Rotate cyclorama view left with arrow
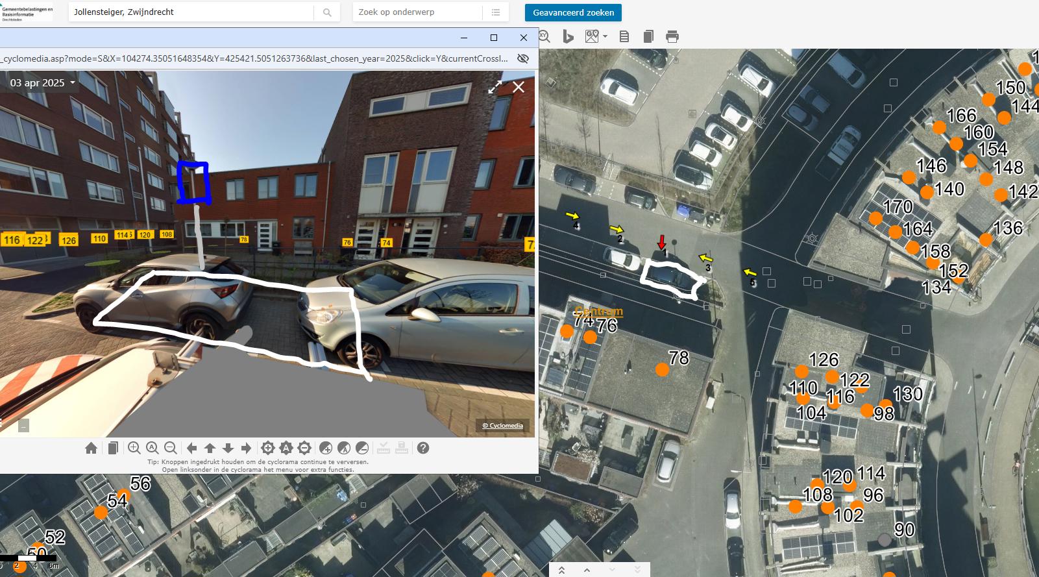The image size is (1039, 577). [192, 448]
